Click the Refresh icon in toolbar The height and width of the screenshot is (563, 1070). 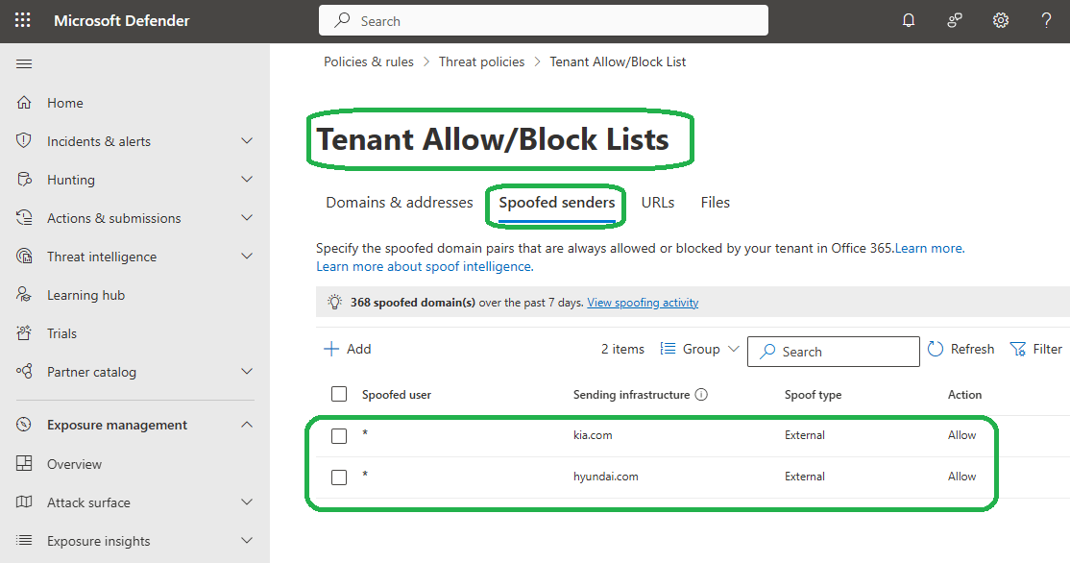(x=936, y=349)
